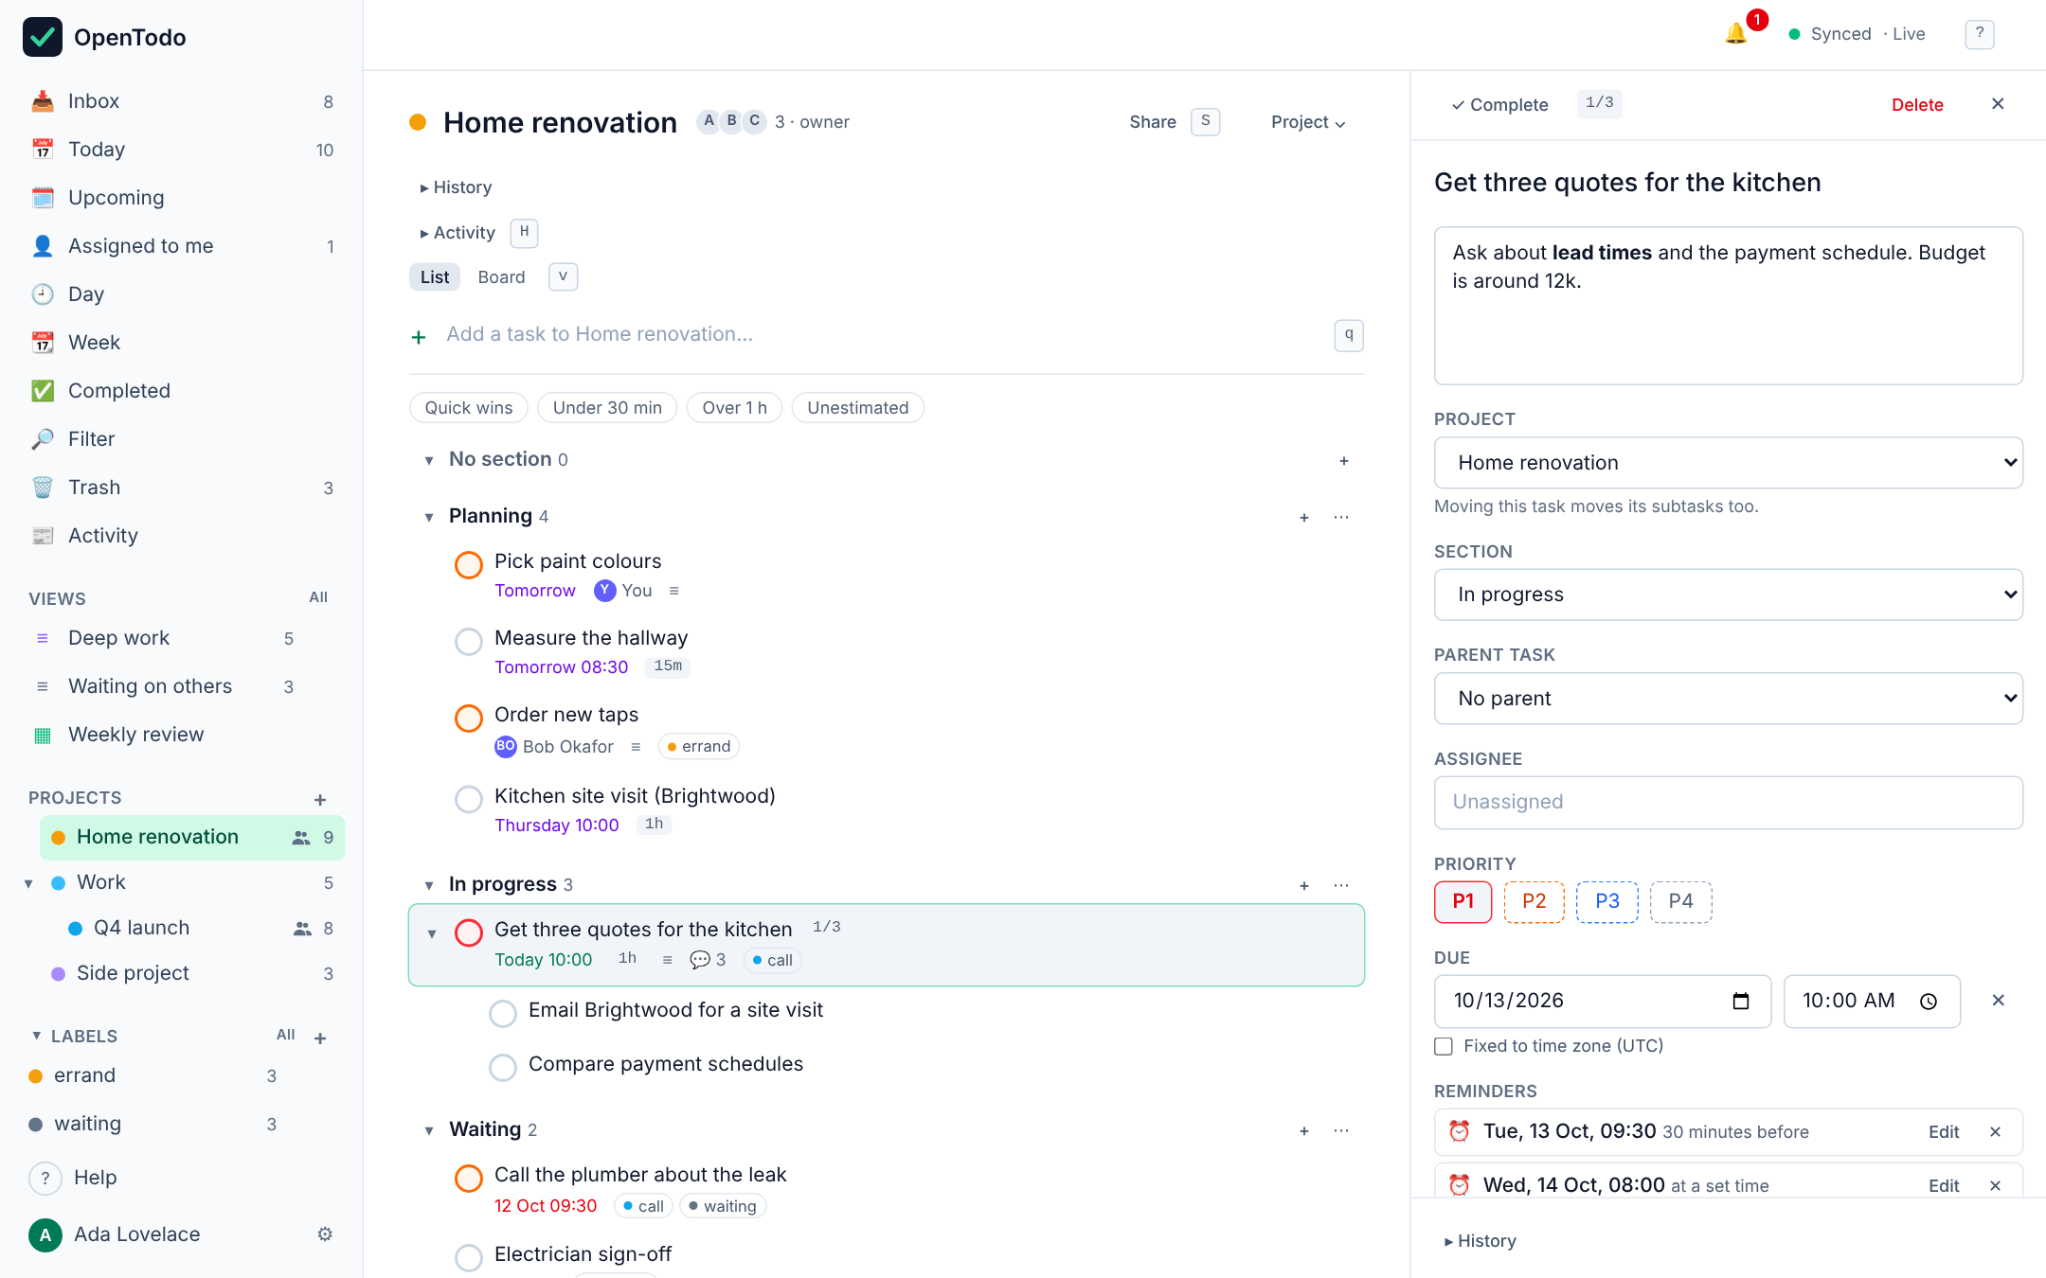Image resolution: width=2046 pixels, height=1278 pixels.
Task: Select the List view tab
Action: 435,277
